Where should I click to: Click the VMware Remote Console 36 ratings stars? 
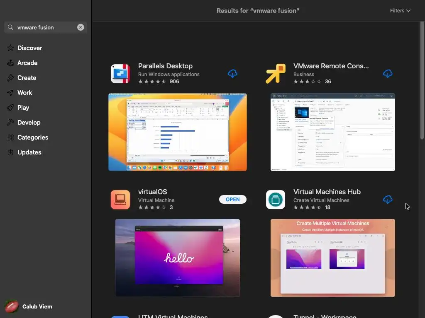[x=307, y=82]
